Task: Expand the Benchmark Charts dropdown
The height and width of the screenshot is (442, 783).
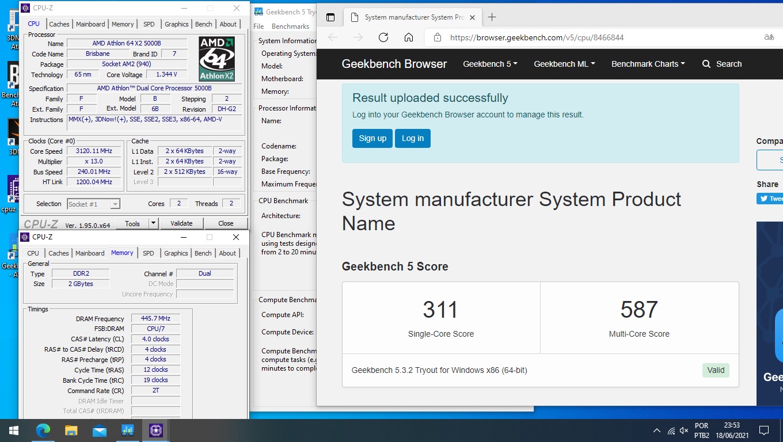Action: click(x=648, y=64)
